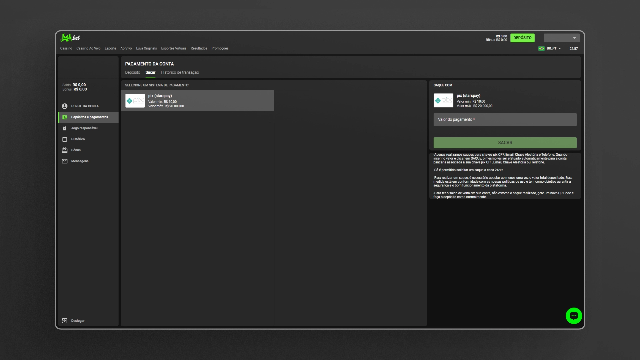Expand the BR_PT language dropdown
This screenshot has height=360, width=640.
tap(554, 49)
